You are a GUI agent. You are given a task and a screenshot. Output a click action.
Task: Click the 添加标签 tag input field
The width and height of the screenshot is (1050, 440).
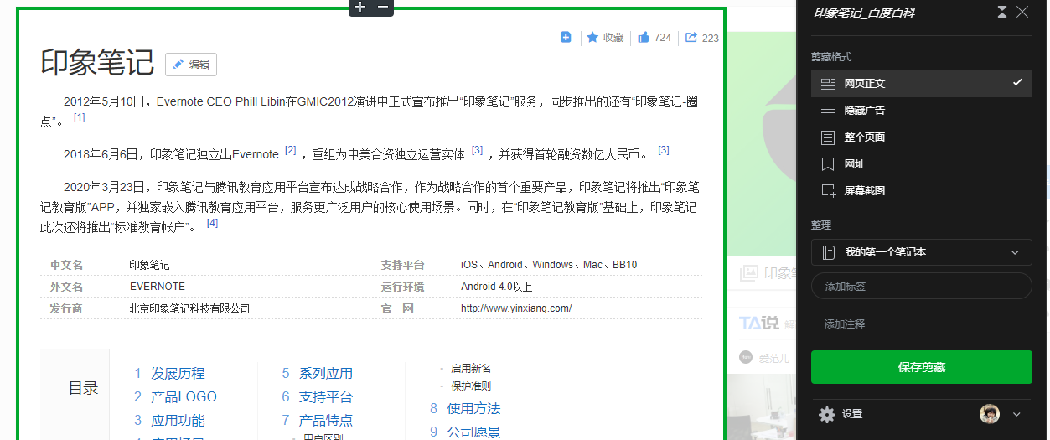click(x=922, y=286)
